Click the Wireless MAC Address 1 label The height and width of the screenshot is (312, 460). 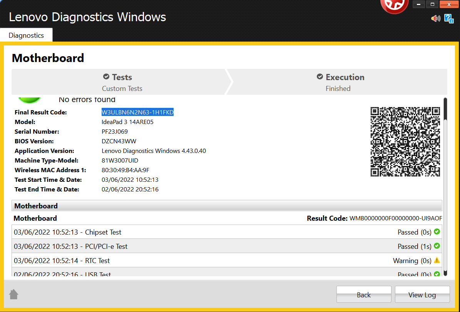50,170
